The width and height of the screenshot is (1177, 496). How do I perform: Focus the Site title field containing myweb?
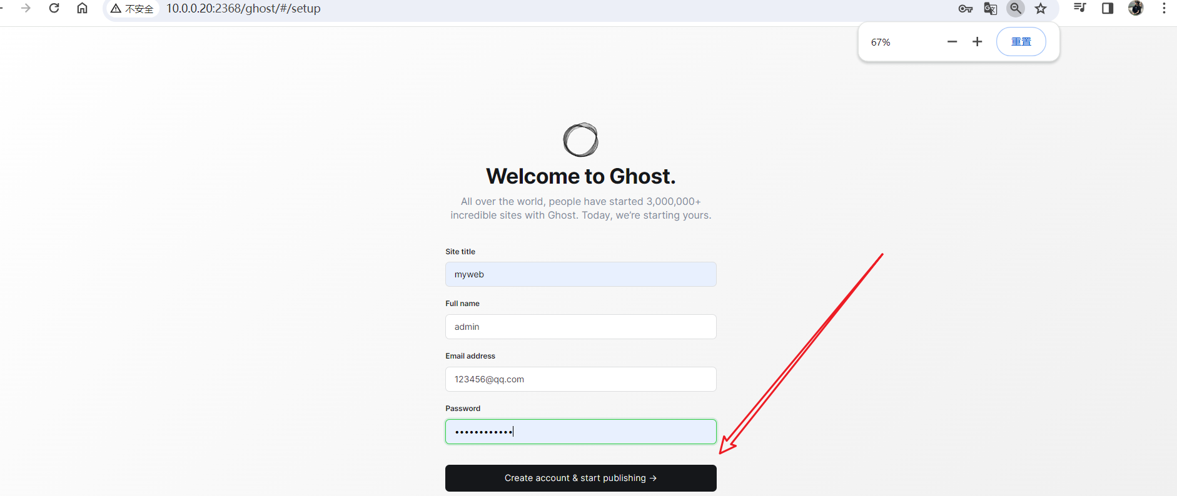pos(581,274)
